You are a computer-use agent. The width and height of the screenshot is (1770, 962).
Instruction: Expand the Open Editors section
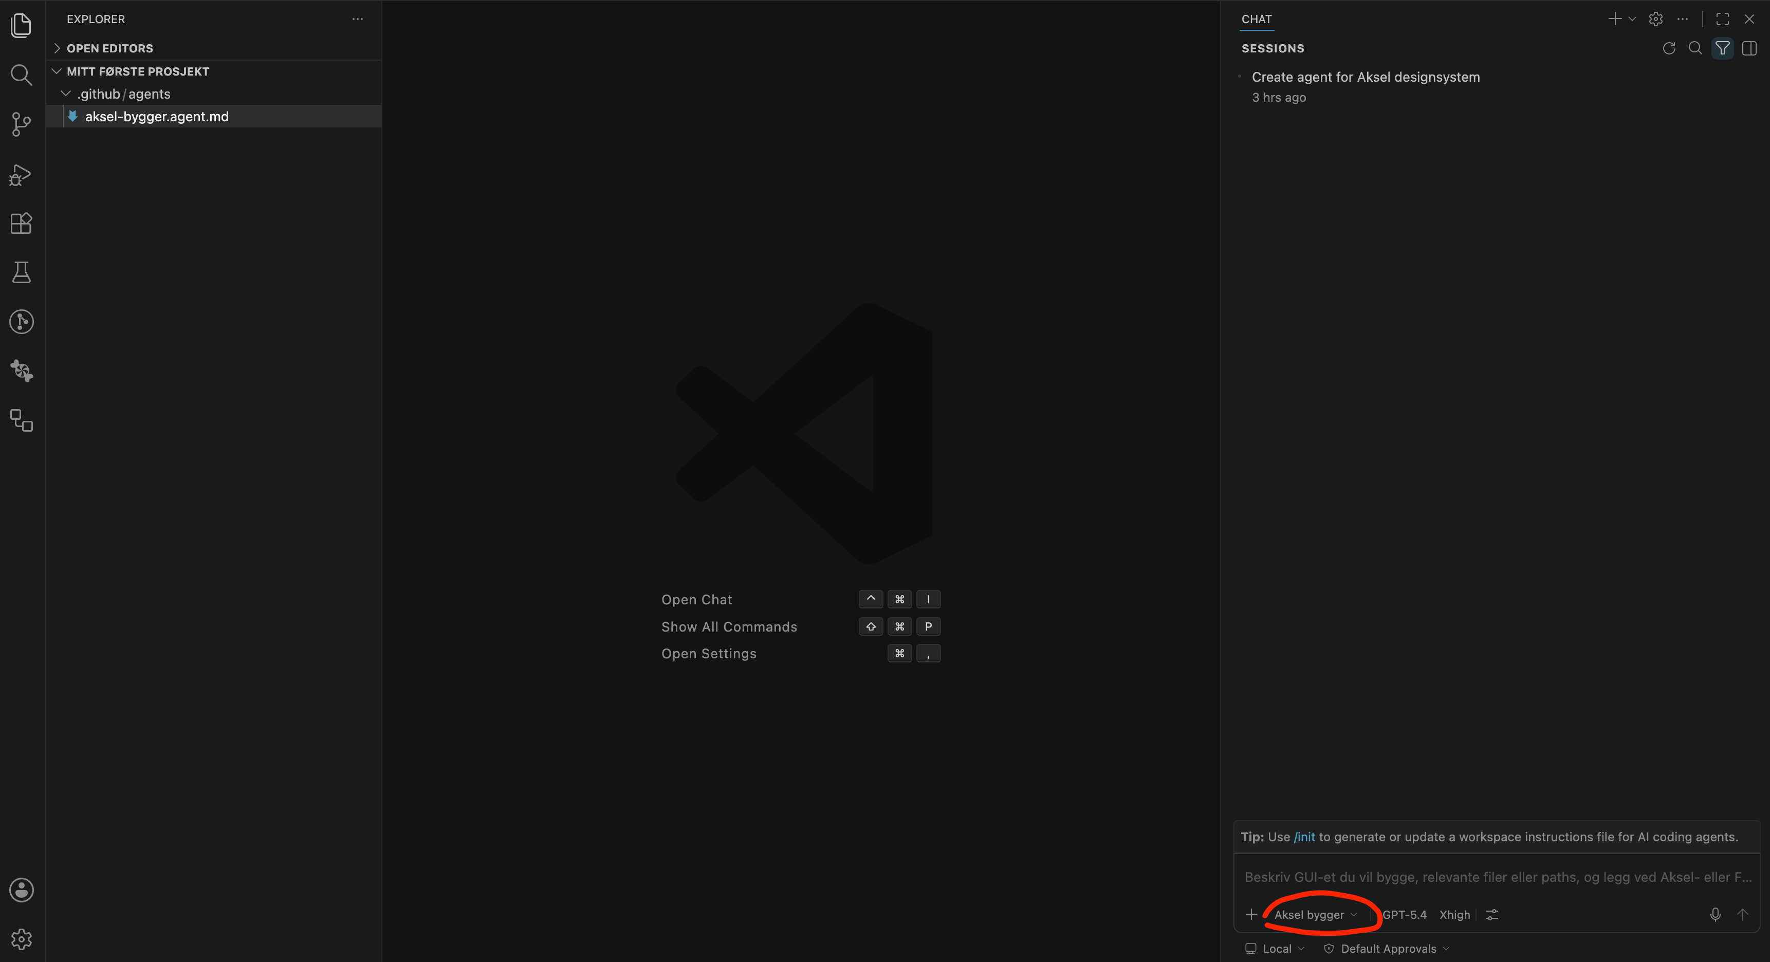214,48
